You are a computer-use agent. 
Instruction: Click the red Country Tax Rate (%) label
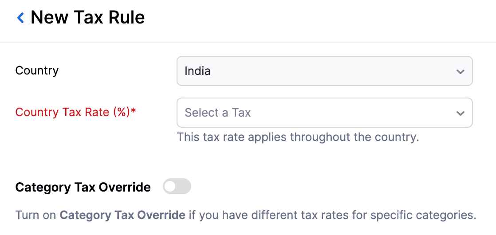(x=73, y=112)
